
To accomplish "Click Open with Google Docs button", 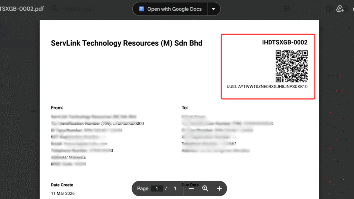I will tap(170, 9).
